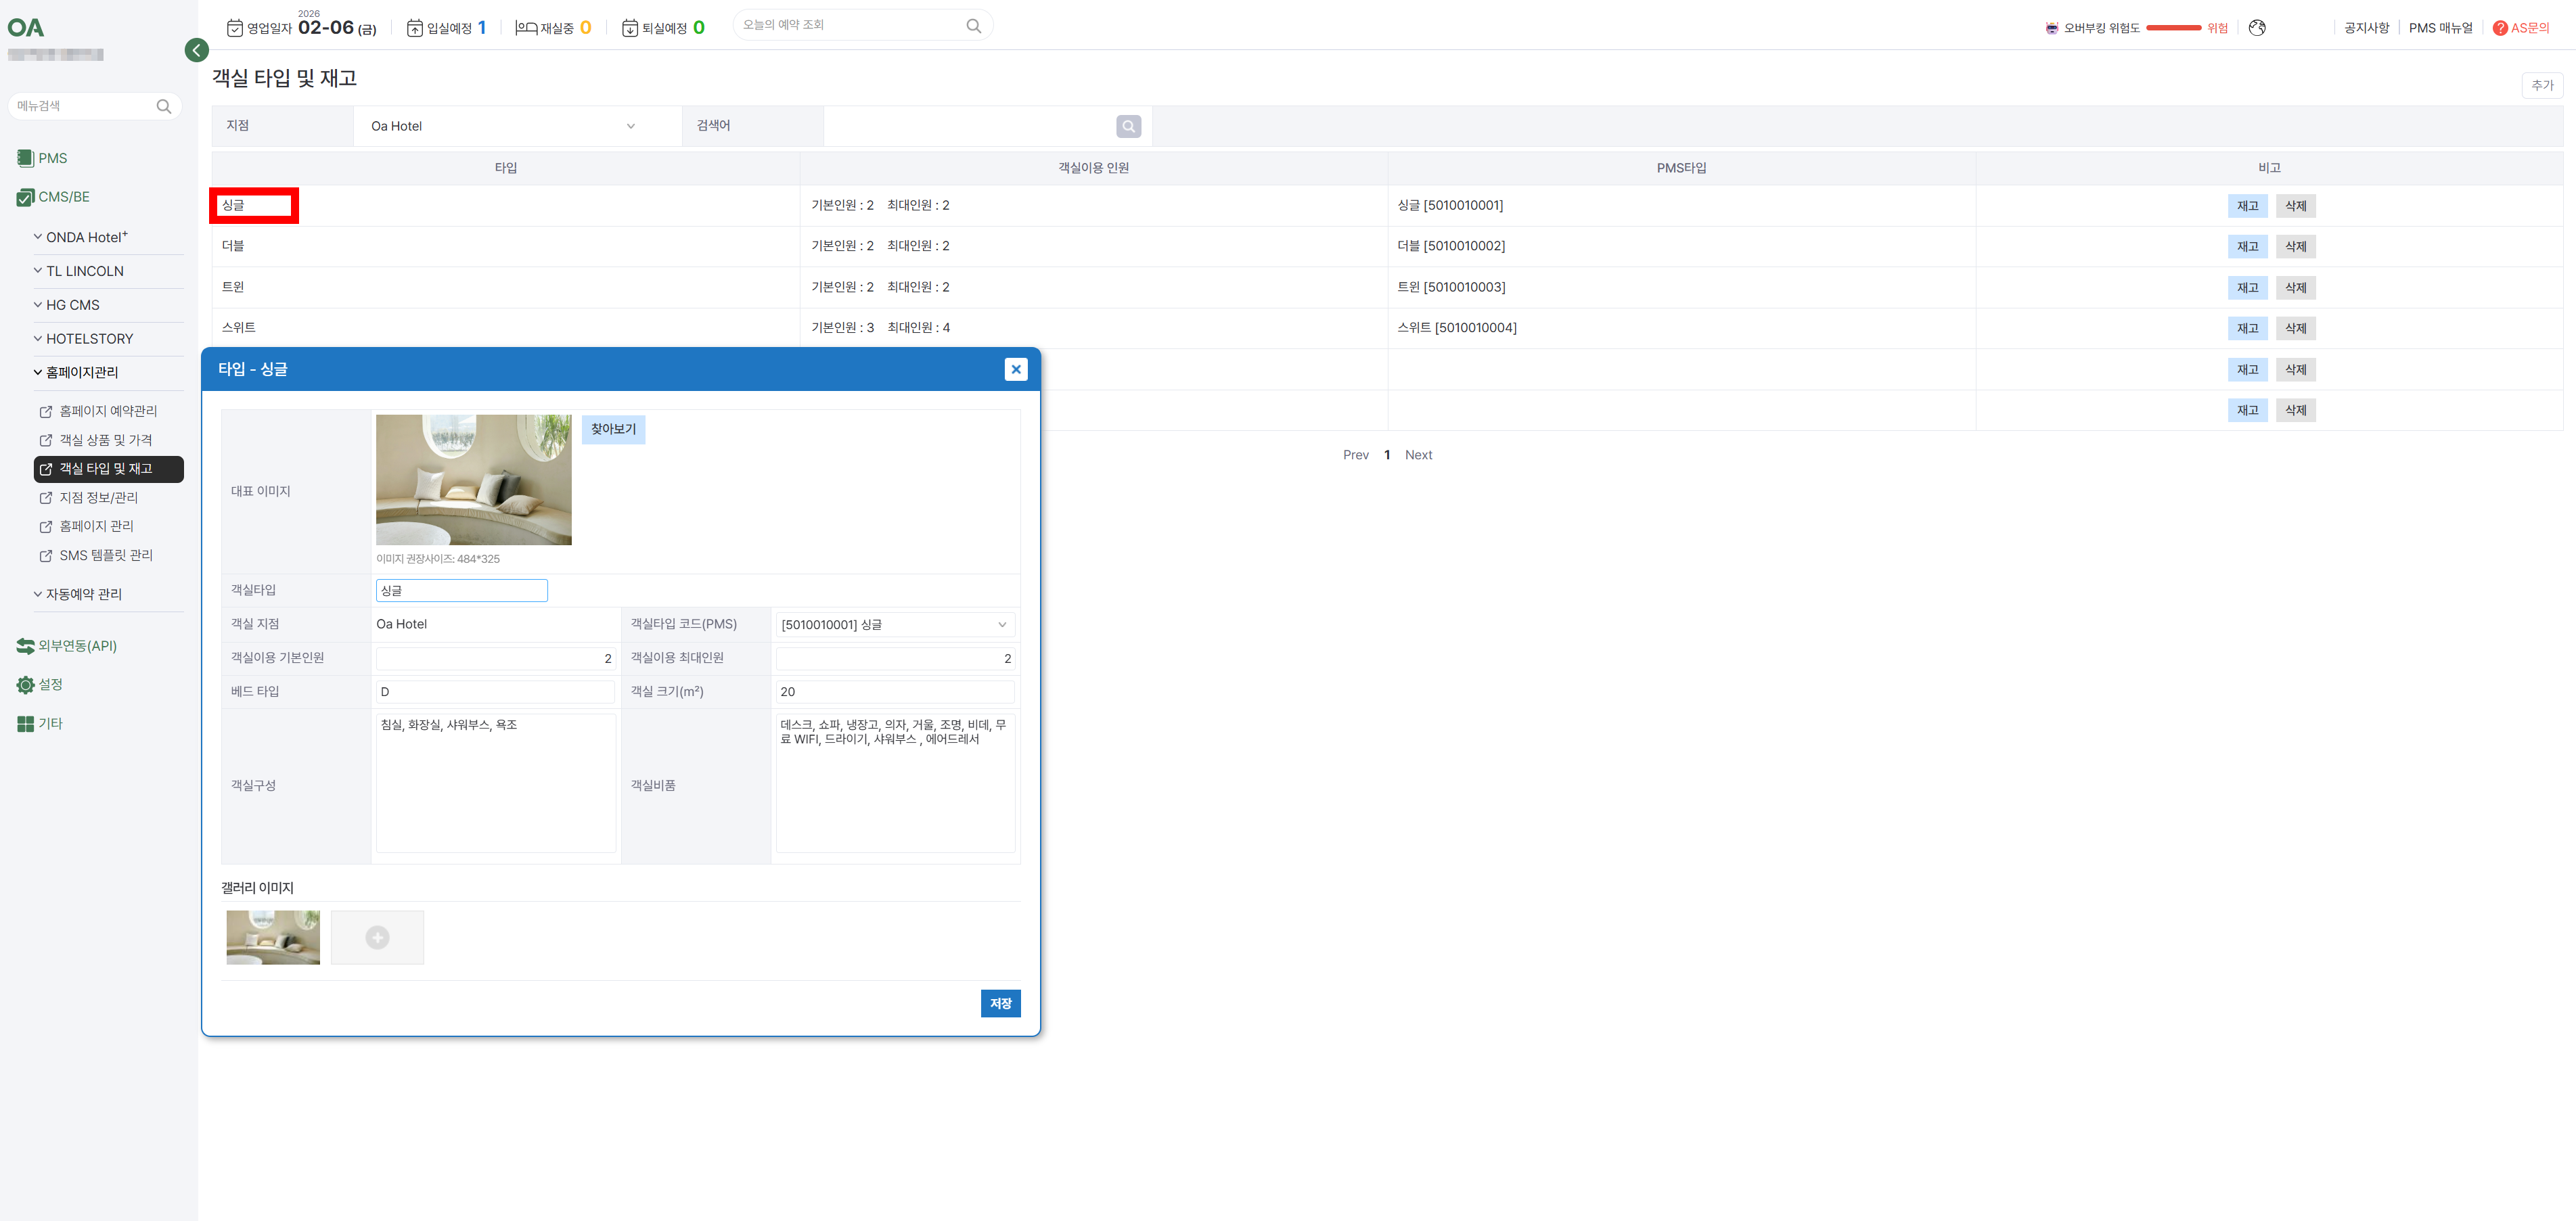2576x1221 pixels.
Task: Click the search icon next to 검색어 field
Action: [x=1128, y=126]
